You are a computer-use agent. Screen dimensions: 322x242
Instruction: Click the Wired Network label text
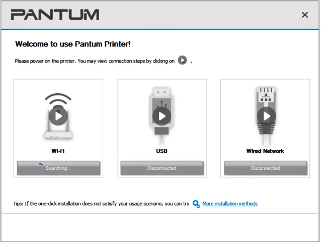(x=265, y=151)
